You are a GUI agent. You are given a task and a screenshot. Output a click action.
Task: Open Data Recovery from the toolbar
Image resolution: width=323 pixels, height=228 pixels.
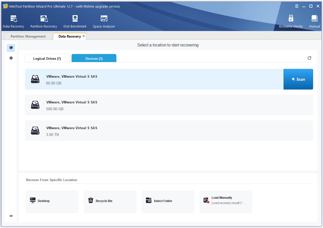pos(13,22)
